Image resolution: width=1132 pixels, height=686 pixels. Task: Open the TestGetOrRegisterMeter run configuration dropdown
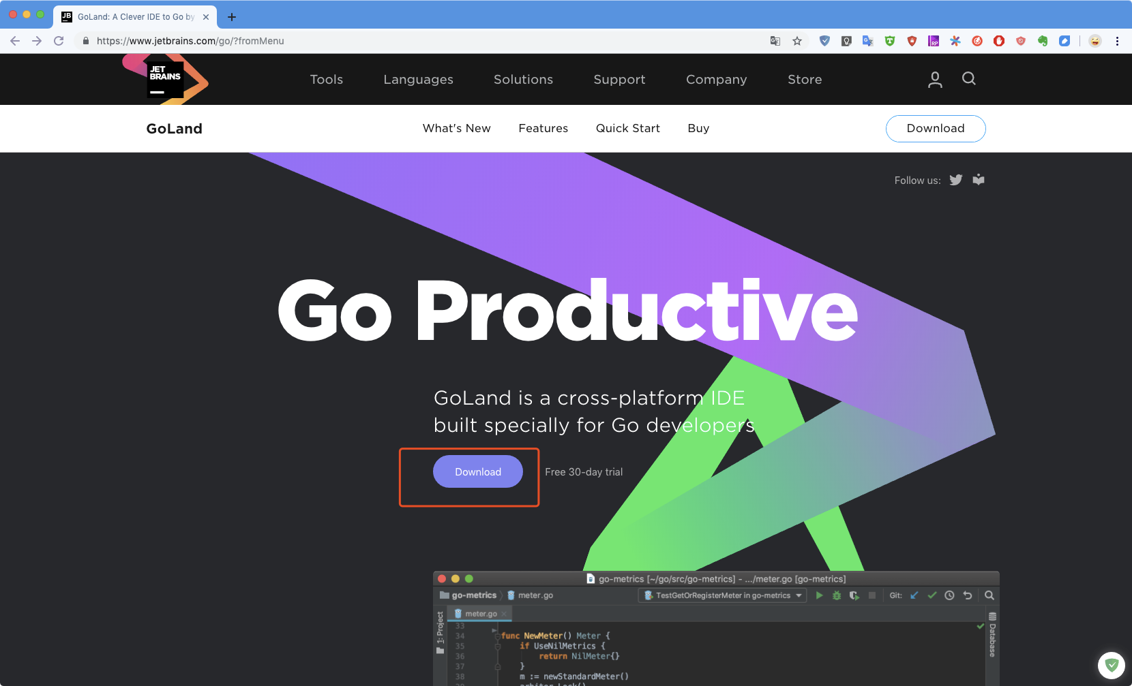[x=722, y=595]
